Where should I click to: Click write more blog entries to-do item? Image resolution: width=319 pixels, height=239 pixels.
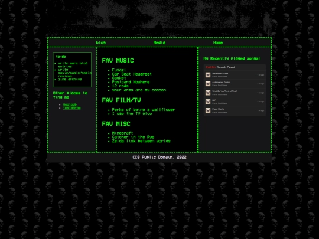click(73, 65)
